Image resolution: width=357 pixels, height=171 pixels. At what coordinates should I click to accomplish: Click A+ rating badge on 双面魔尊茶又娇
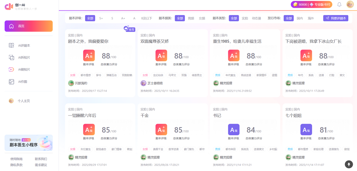click(161, 56)
